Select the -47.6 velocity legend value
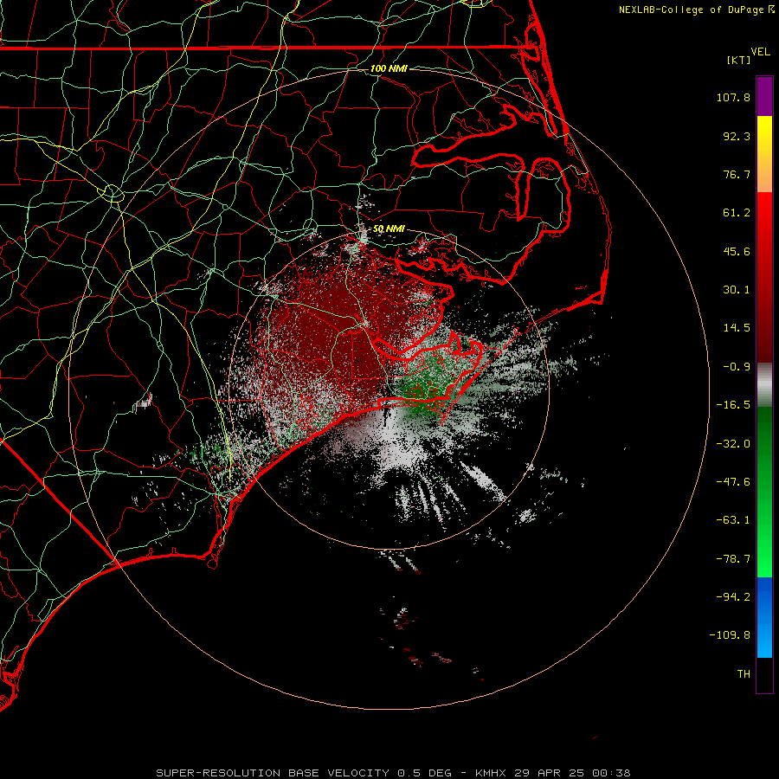The image size is (779, 779). (x=733, y=482)
